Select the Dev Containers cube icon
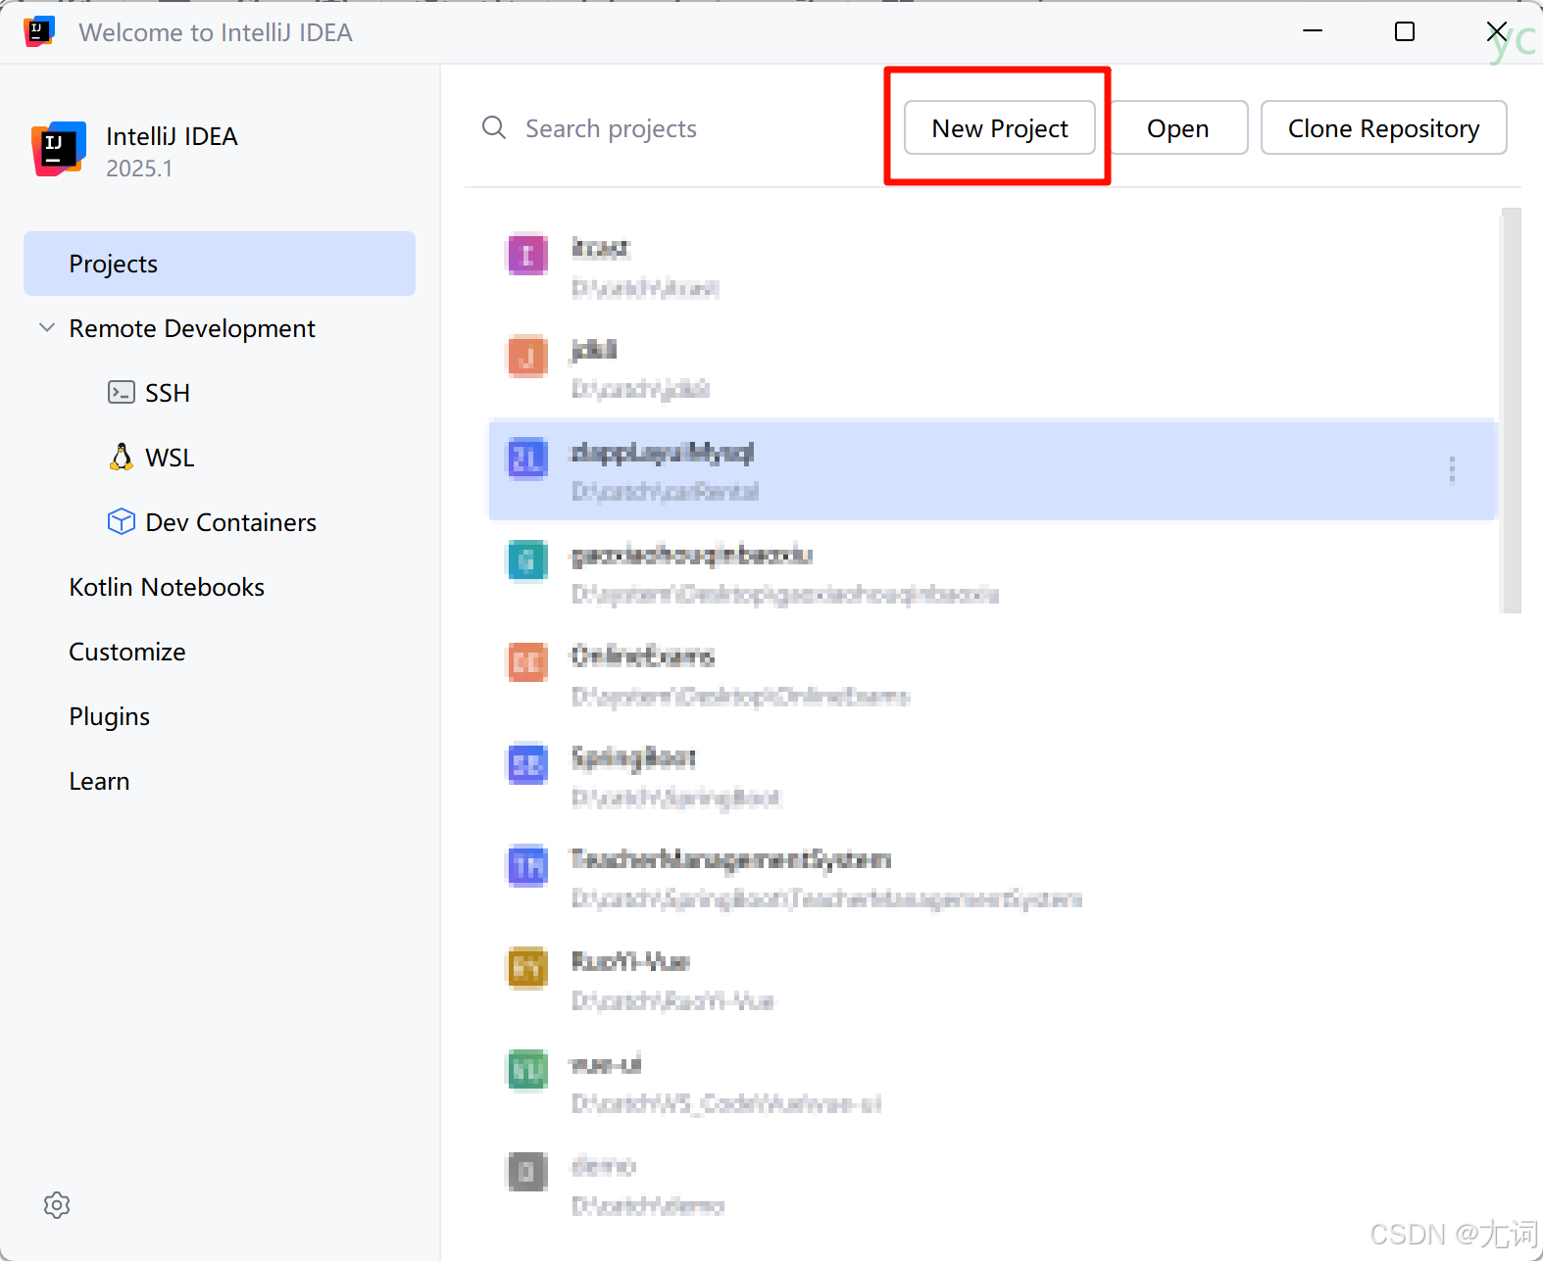1543x1261 pixels. 121,521
